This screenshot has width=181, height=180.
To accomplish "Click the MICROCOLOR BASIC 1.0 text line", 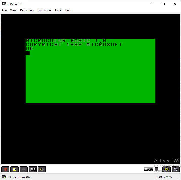I will point(66,41).
